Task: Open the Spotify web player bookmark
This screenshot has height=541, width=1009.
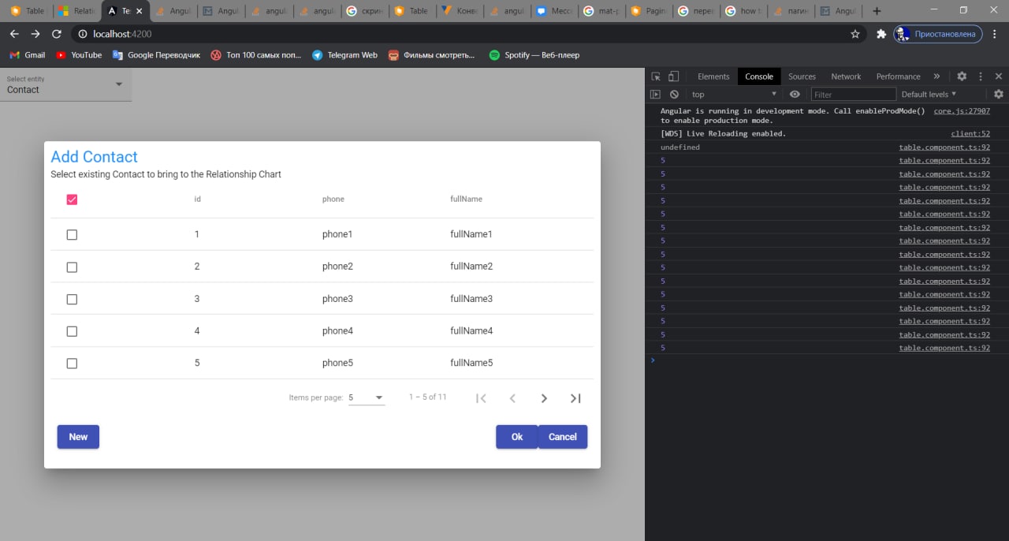Action: click(x=534, y=55)
